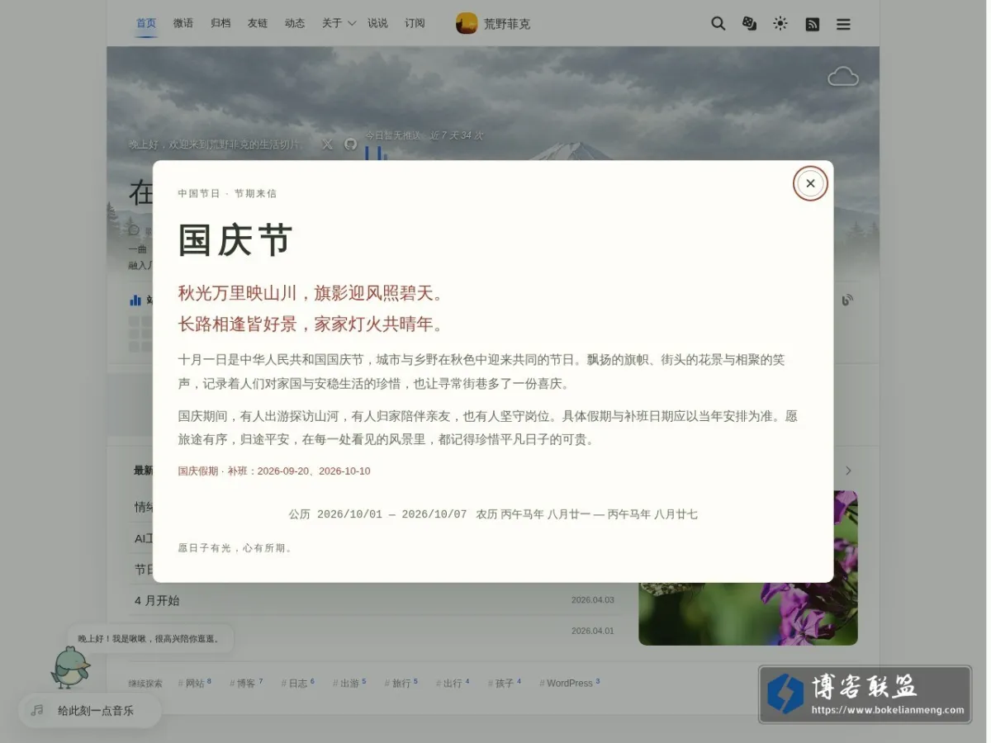Open the 孩子 tag link

click(504, 683)
